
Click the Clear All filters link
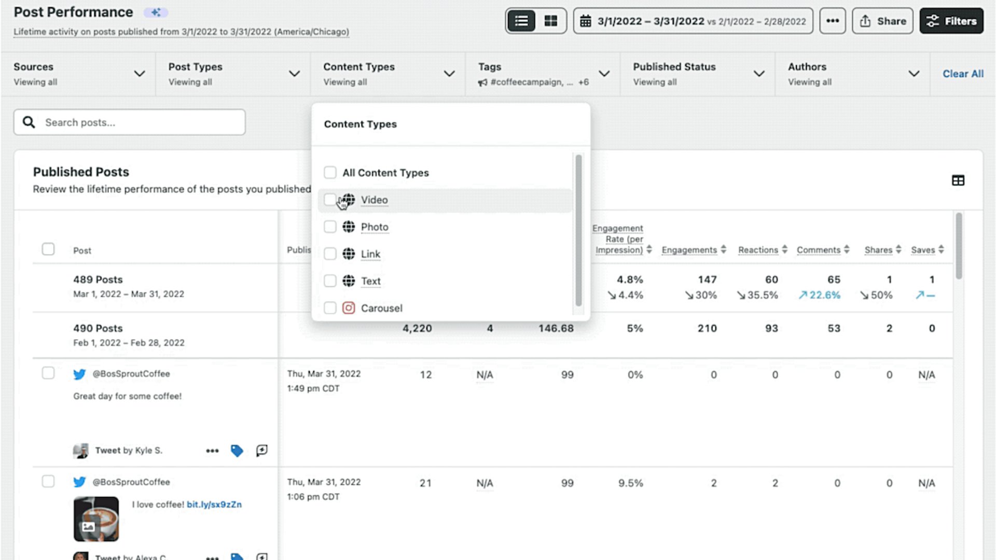963,74
